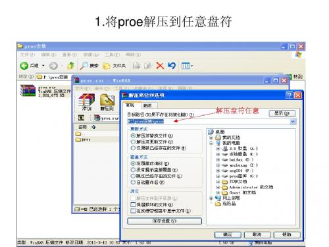The height and width of the screenshot is (247, 329).
Task: Select 跳过已经存在的文件 option
Action: 156,176
